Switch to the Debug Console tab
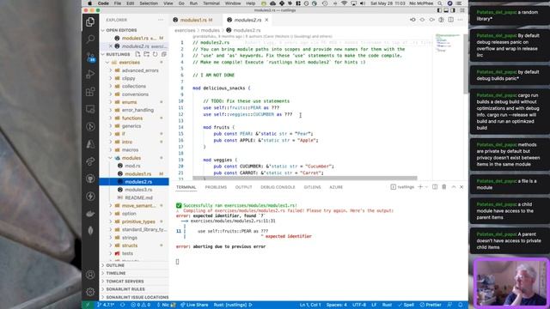The height and width of the screenshot is (309, 550). coord(278,187)
